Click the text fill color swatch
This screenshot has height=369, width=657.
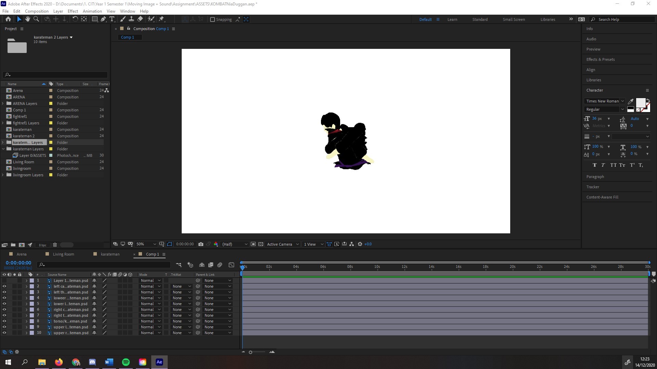[640, 102]
